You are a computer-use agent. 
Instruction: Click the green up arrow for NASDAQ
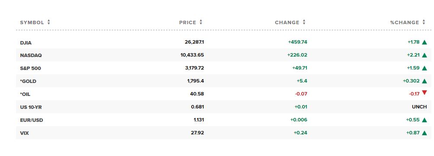(424, 55)
